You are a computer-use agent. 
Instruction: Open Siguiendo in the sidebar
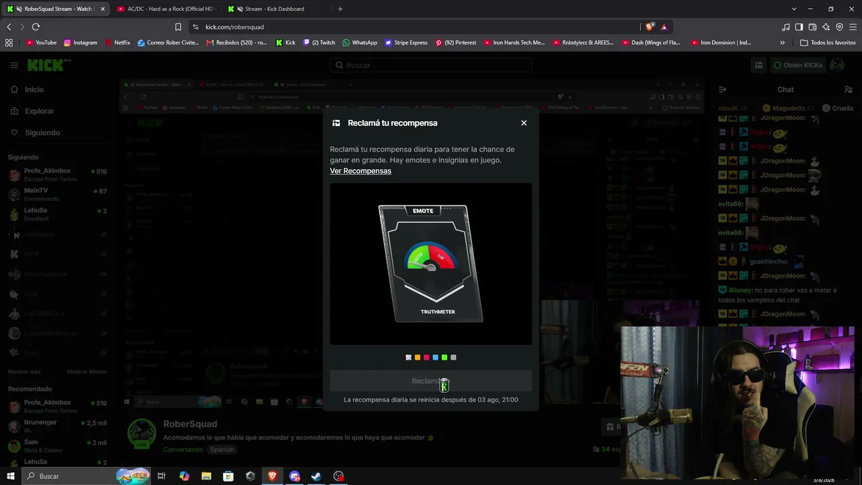coord(36,133)
